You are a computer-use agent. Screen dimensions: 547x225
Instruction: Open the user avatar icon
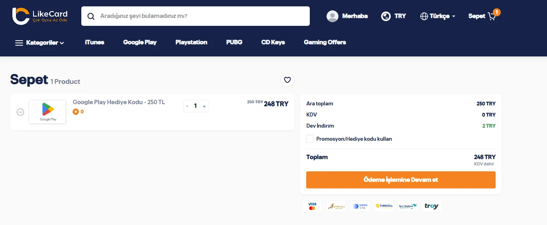pos(333,16)
